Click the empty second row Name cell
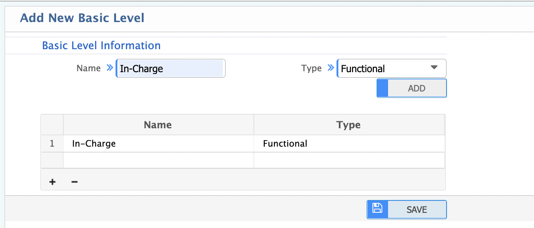Screen dimensions: 534x228 pos(158,160)
